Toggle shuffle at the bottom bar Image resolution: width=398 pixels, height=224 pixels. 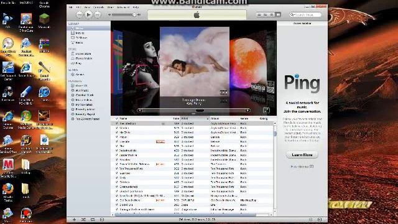click(x=83, y=220)
